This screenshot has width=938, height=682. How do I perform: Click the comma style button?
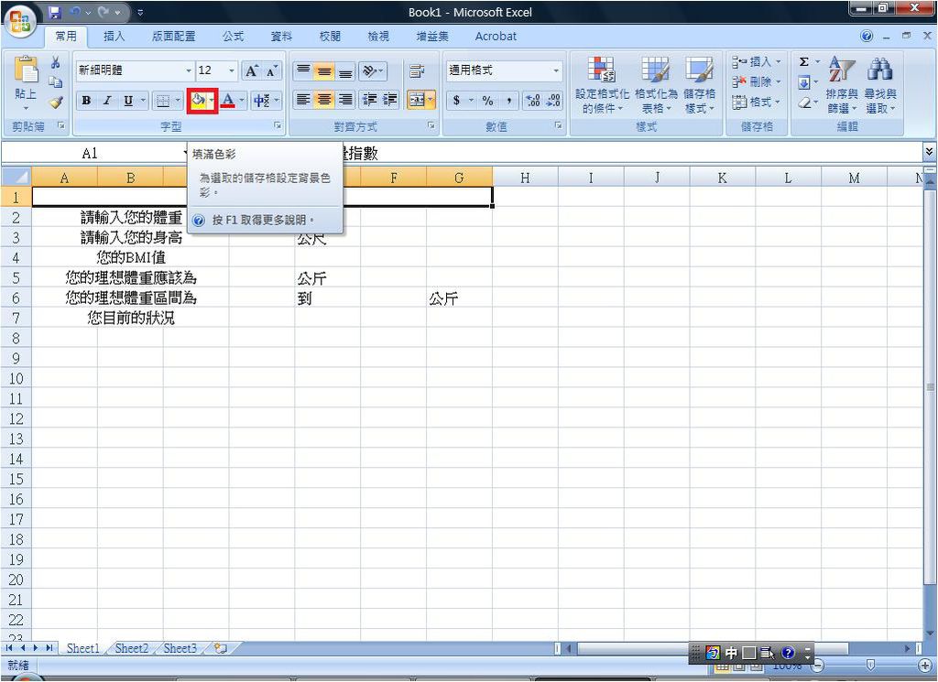(508, 101)
